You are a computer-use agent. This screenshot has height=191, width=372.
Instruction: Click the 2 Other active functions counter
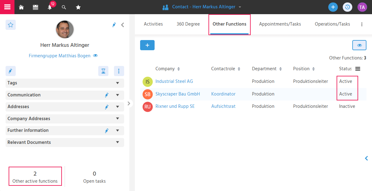click(x=35, y=177)
